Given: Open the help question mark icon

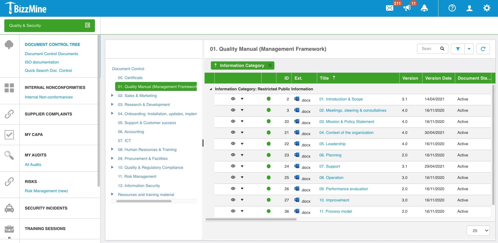Looking at the screenshot, I should tap(452, 8).
